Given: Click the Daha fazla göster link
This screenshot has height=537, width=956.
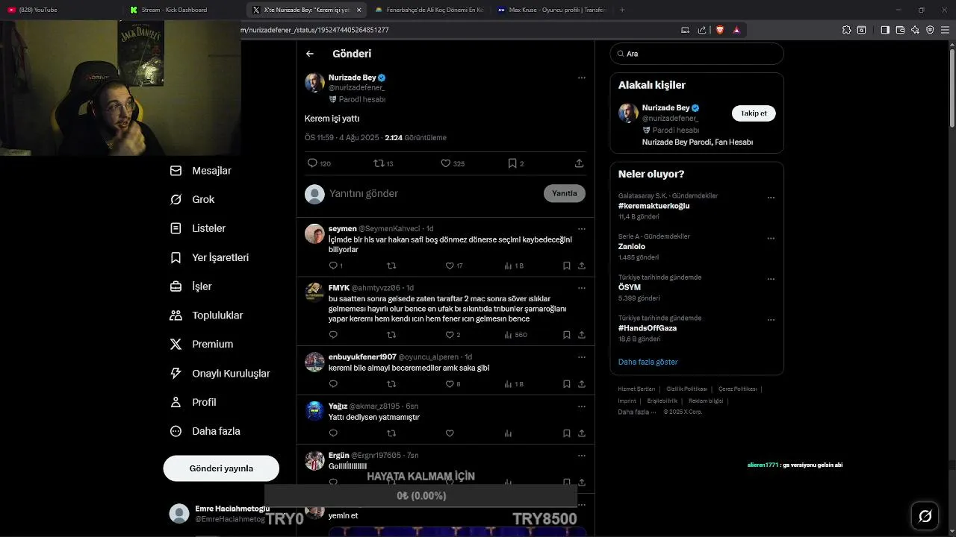Looking at the screenshot, I should [x=648, y=362].
